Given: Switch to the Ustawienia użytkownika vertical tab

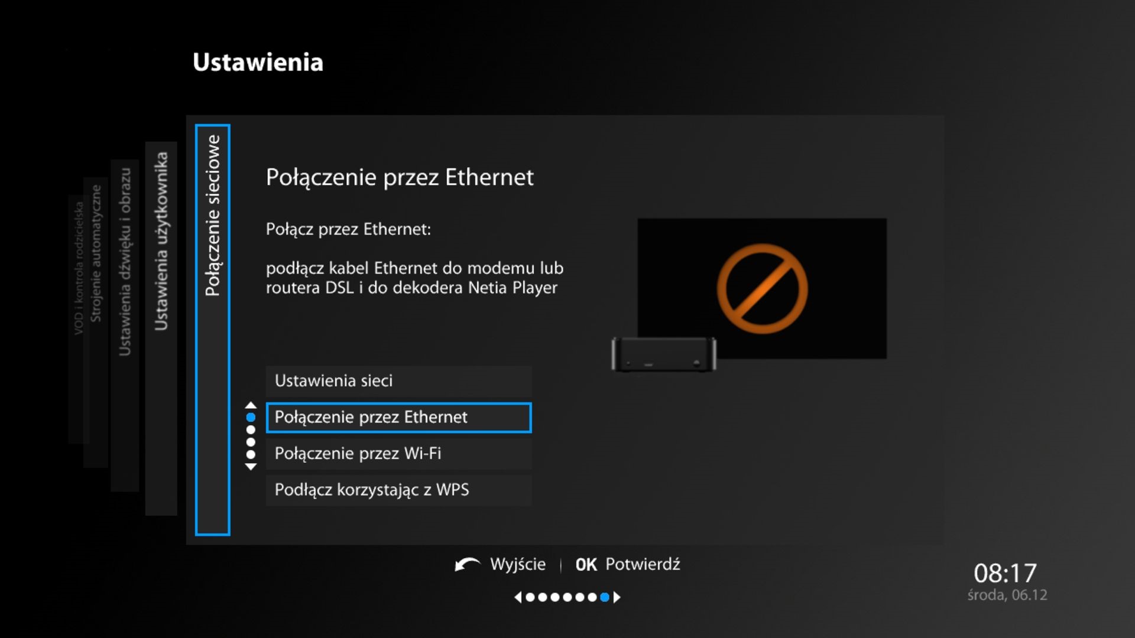Looking at the screenshot, I should point(161,242).
